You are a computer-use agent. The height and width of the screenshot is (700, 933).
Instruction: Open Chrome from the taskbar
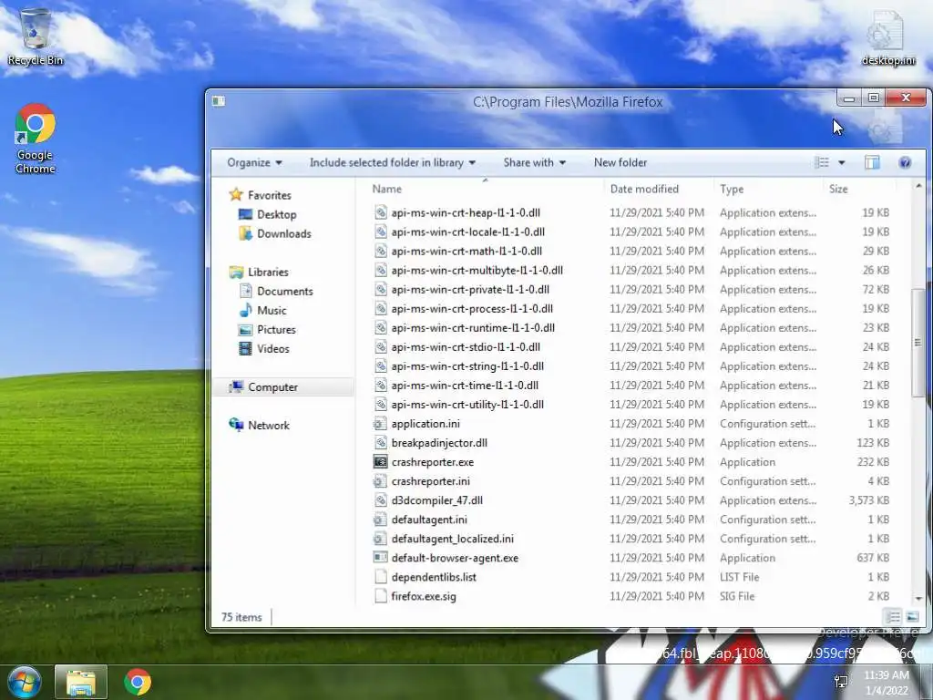click(138, 682)
